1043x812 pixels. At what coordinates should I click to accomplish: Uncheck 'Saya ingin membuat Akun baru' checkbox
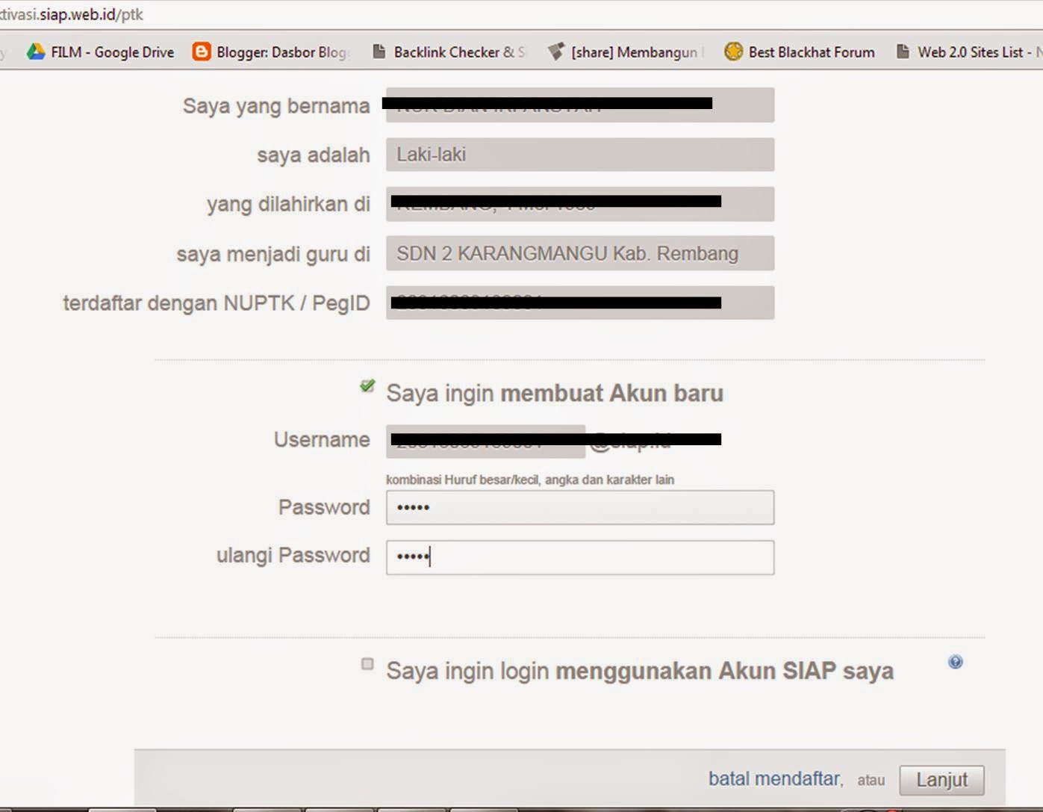click(367, 386)
